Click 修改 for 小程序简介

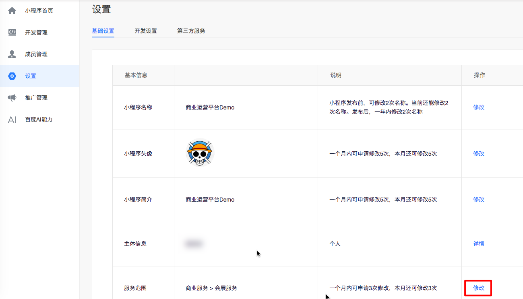(479, 200)
